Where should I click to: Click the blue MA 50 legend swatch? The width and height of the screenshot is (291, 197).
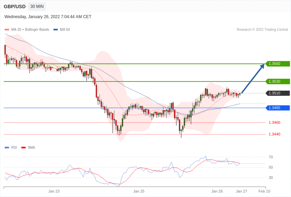[x=55, y=30]
